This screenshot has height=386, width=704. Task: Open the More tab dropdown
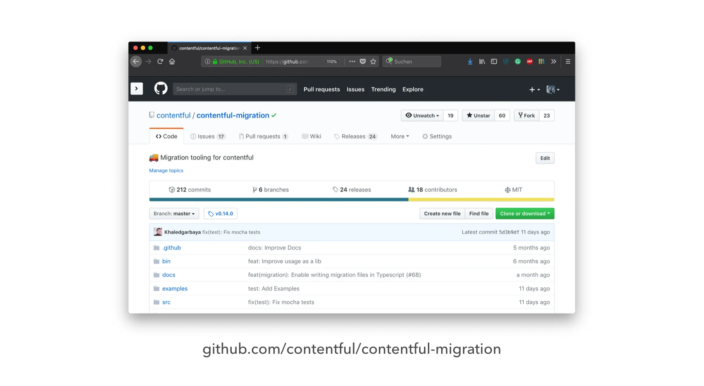[400, 136]
